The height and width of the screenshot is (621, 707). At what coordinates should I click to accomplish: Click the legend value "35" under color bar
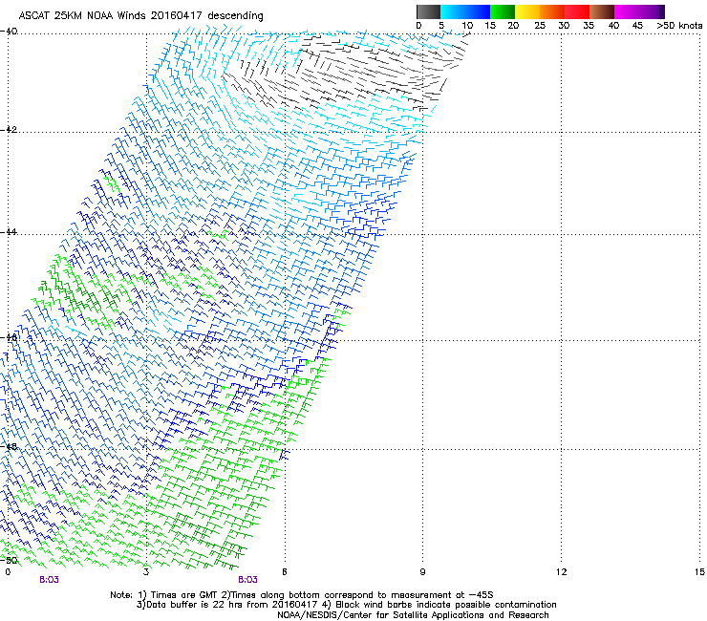(x=589, y=26)
